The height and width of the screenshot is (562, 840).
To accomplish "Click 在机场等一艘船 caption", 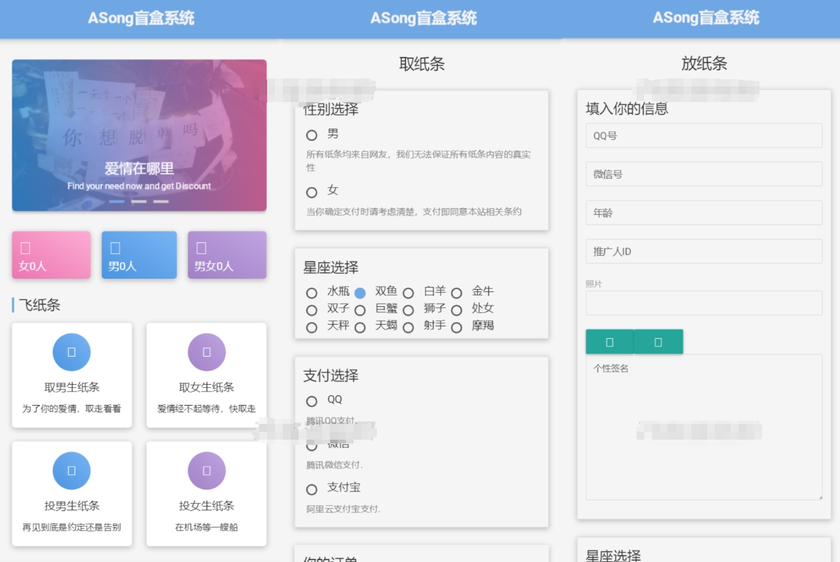I will [x=207, y=527].
